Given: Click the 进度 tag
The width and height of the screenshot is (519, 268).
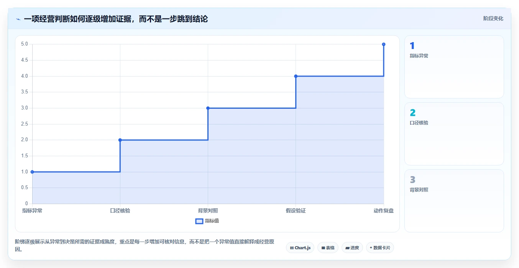Looking at the screenshot, I should click(352, 248).
